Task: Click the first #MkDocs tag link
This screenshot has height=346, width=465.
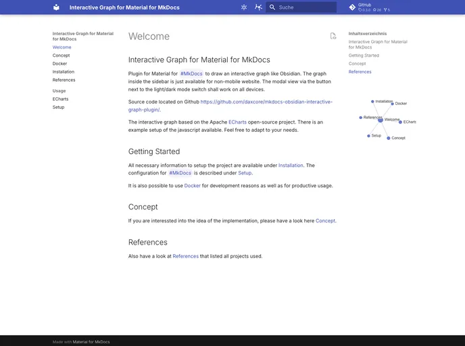Action: pos(191,74)
